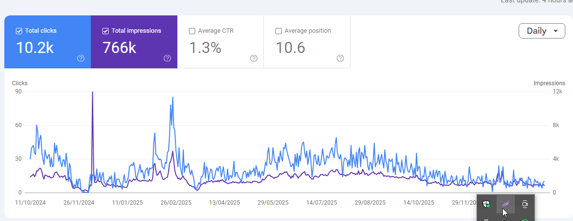573x221 pixels.
Task: Open help icon on Total impressions card
Action: pos(167,58)
